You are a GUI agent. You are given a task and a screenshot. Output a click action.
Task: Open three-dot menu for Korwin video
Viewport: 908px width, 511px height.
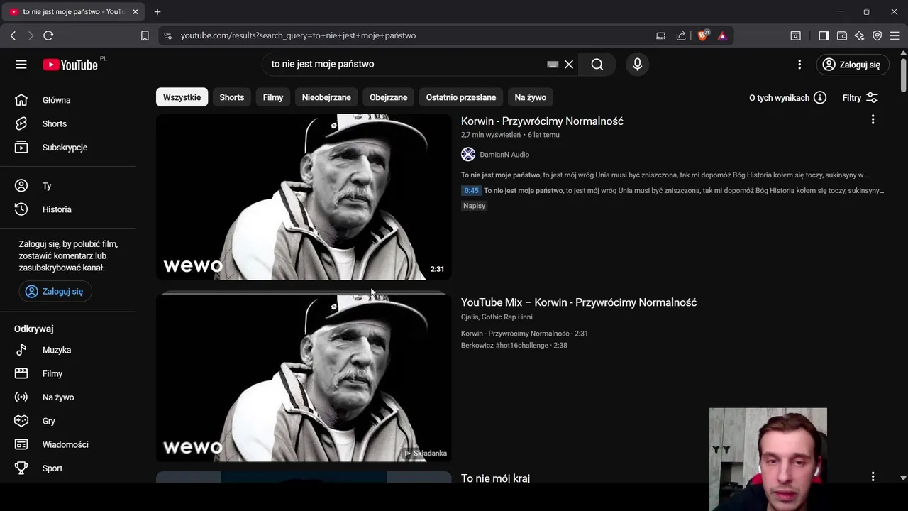pos(873,120)
